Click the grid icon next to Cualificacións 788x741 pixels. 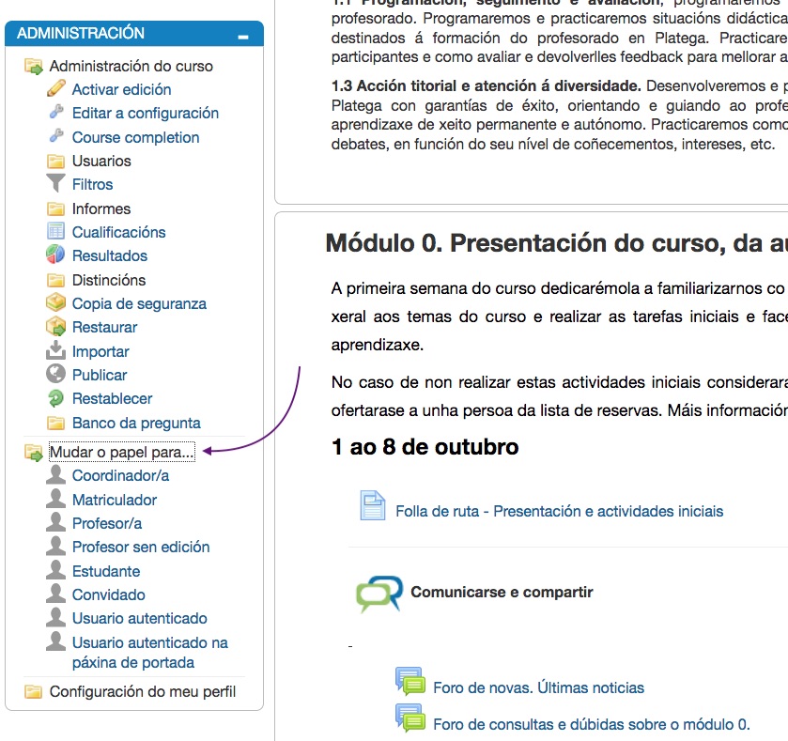[x=56, y=232]
